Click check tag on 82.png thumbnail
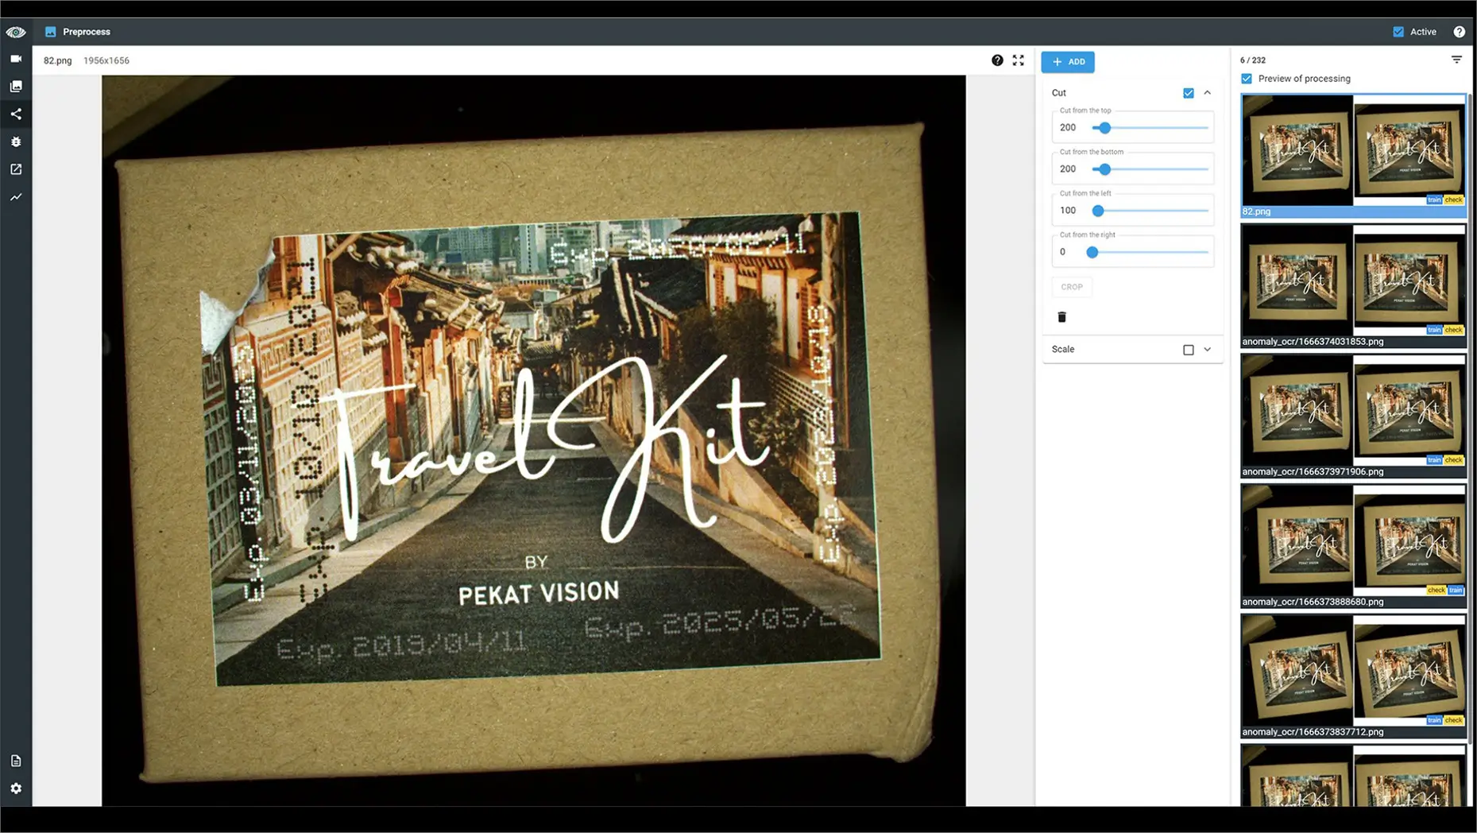 coord(1454,200)
